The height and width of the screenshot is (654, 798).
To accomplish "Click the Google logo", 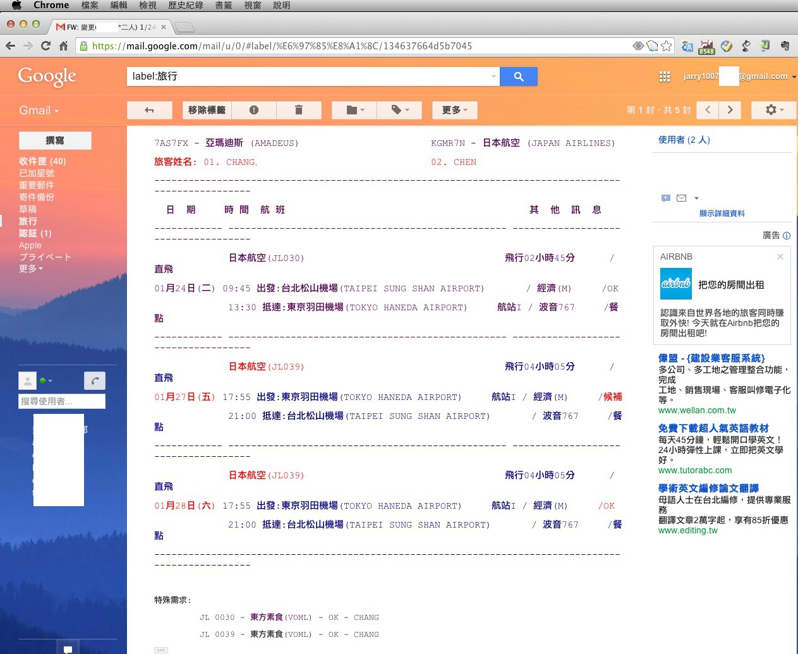I will (47, 76).
